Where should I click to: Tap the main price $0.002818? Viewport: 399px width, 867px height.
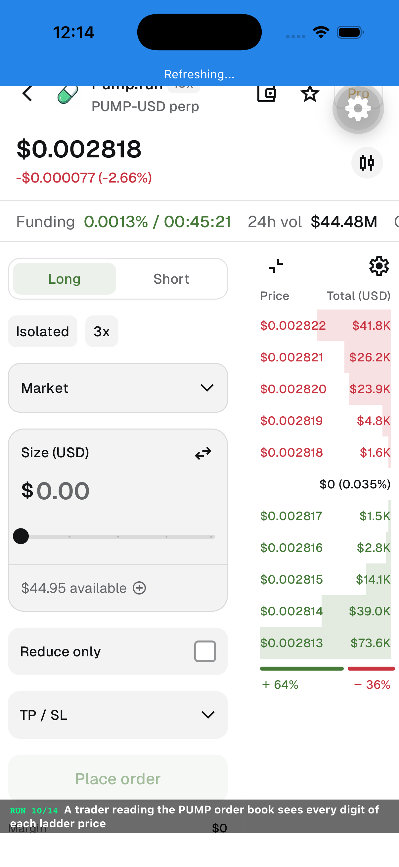coord(79,149)
